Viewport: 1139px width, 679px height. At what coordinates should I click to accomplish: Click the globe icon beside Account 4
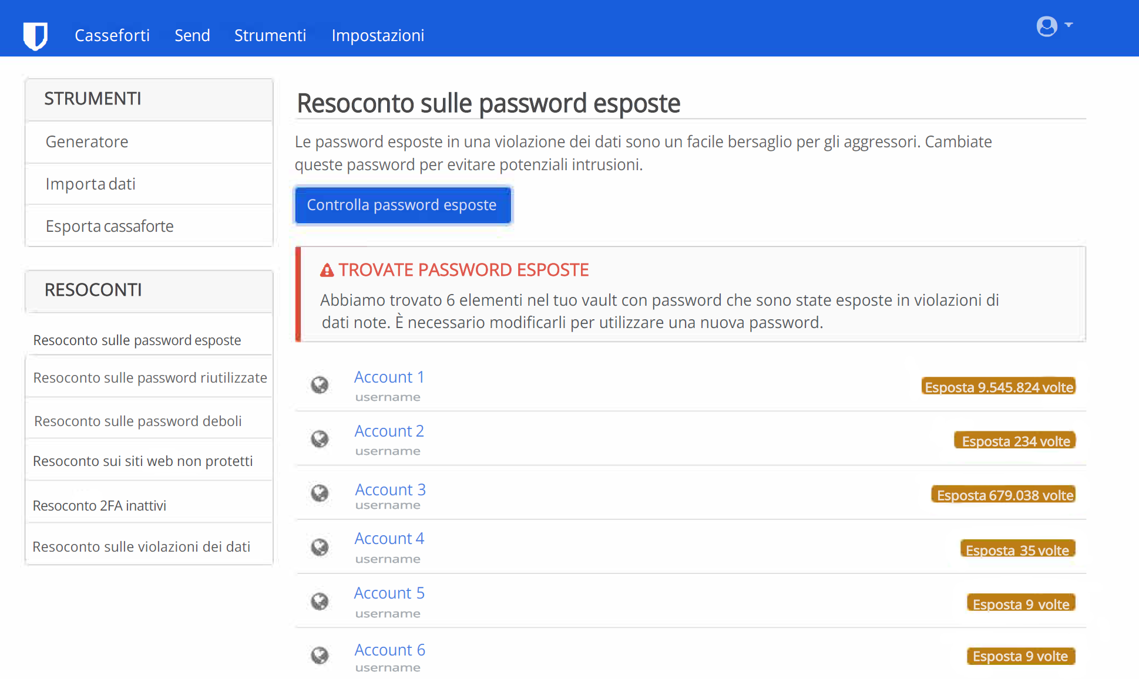[x=320, y=547]
